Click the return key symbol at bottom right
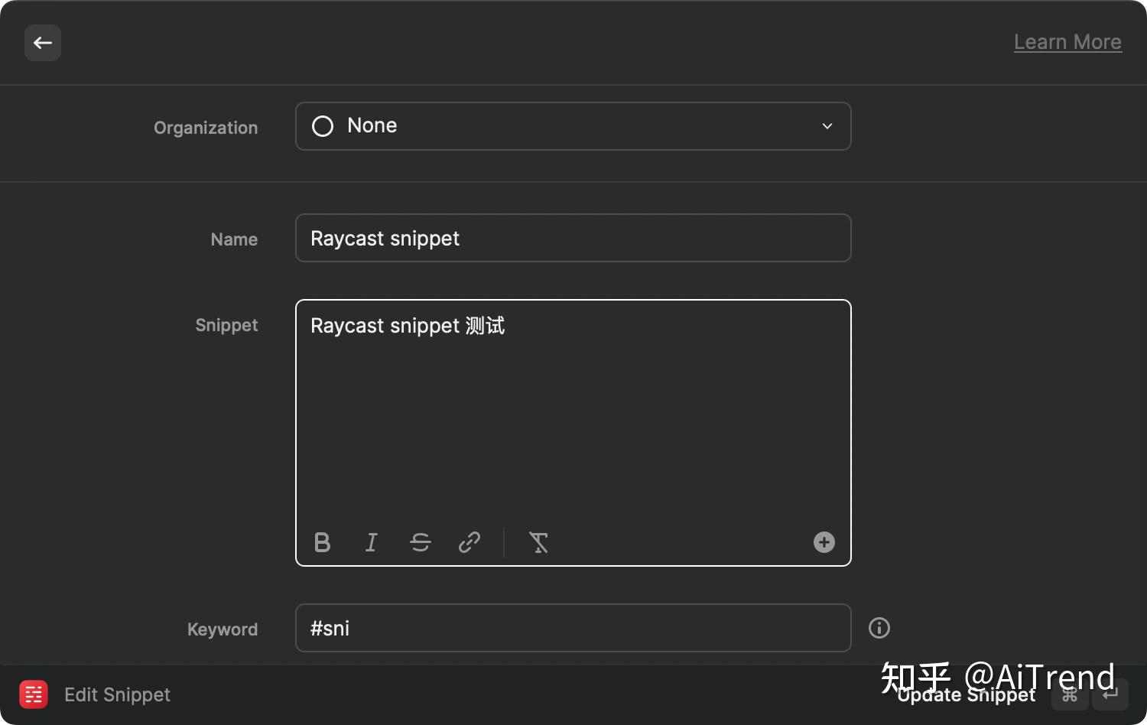This screenshot has width=1147, height=725. [x=1110, y=696]
